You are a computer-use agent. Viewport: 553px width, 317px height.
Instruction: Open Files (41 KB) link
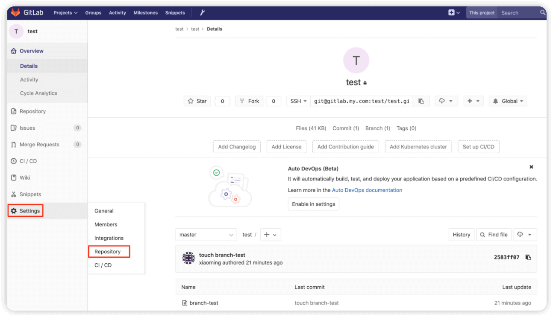pyautogui.click(x=311, y=128)
